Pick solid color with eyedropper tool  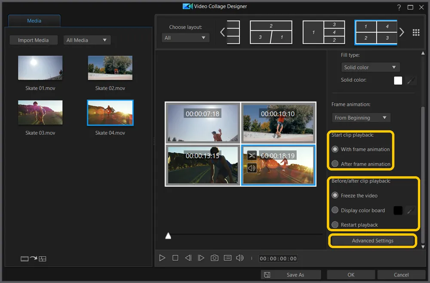(x=411, y=80)
